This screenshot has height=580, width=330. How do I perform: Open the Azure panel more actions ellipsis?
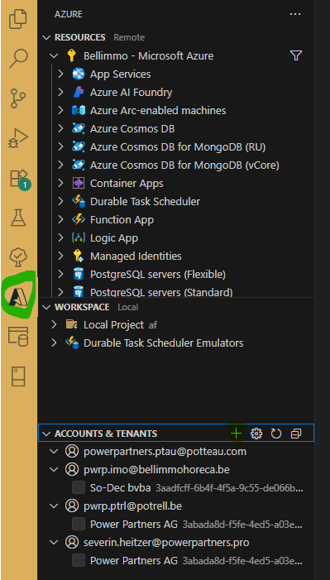tap(295, 14)
